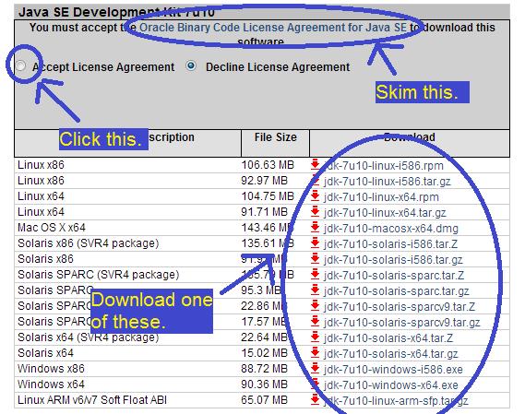
Task: Click download arrow icon for jdk-7u10-linux-x64.tar.gz
Action: pos(315,212)
